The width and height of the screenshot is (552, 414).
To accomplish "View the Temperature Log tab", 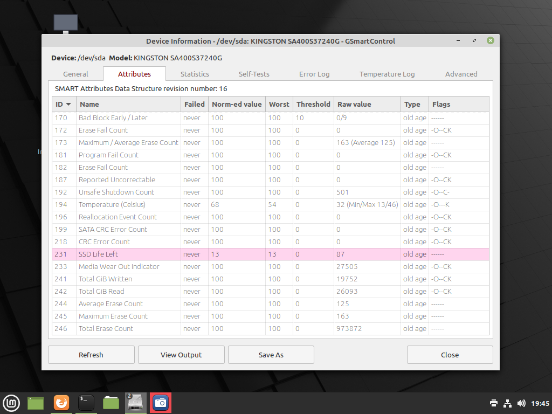I will [387, 74].
